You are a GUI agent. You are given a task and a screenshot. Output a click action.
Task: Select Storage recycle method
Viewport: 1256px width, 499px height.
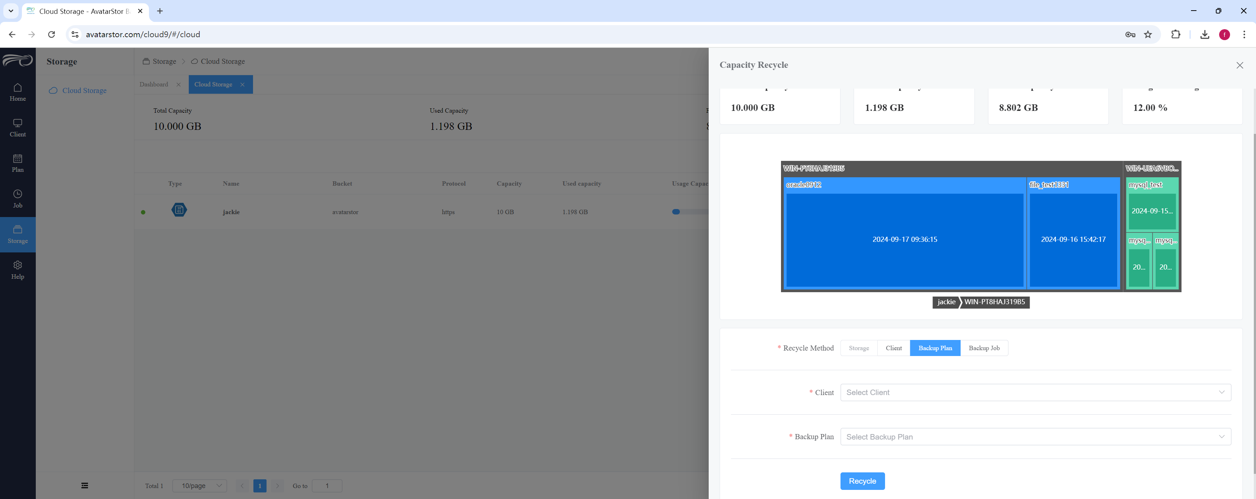click(x=859, y=348)
